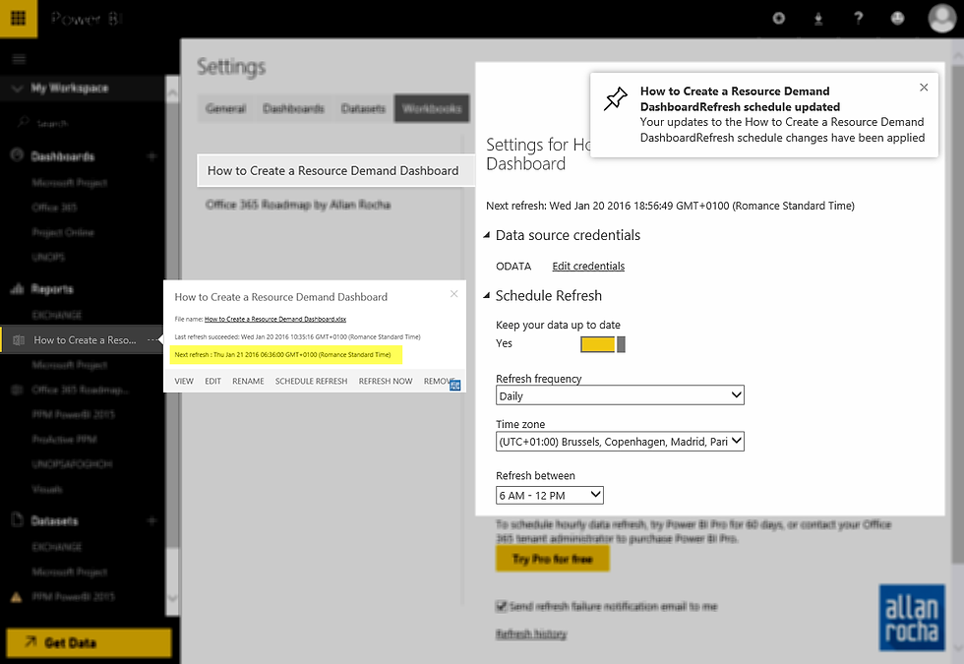Viewport: 964px width, 664px height.
Task: Click the allan rocha logo
Action: point(912,618)
